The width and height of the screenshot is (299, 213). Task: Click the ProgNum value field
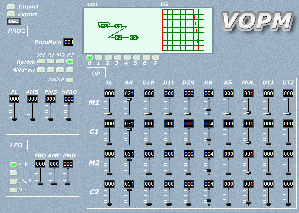[x=68, y=42]
